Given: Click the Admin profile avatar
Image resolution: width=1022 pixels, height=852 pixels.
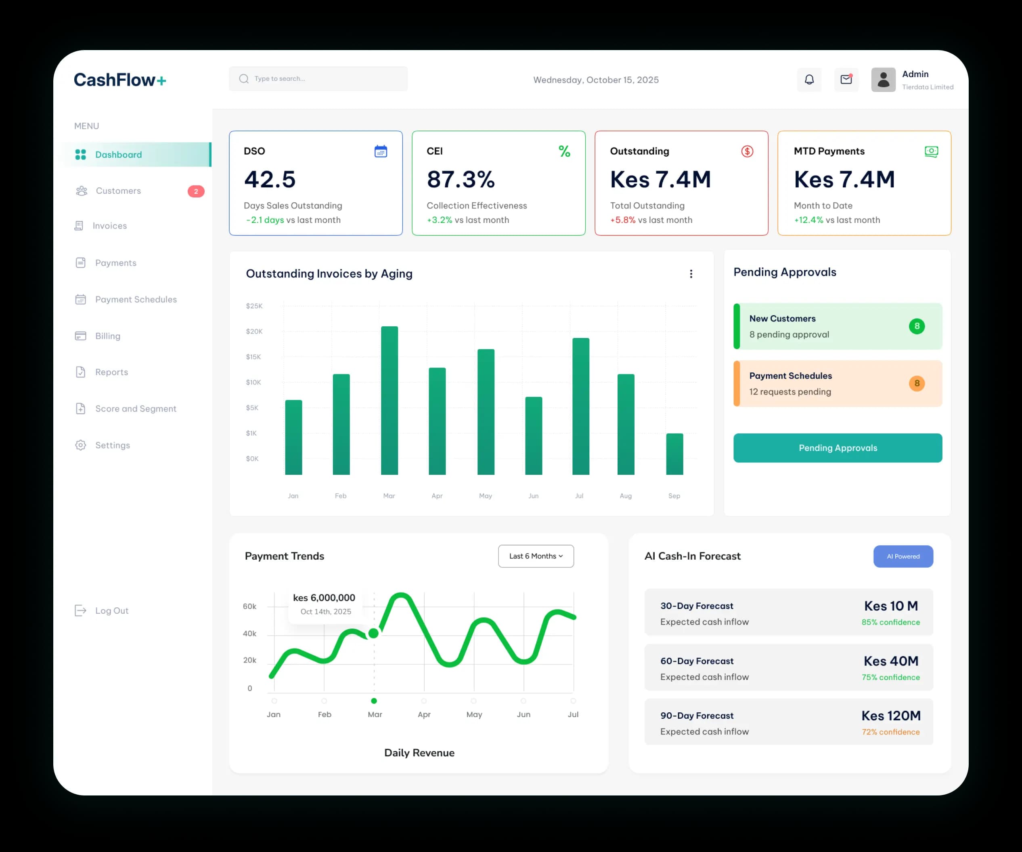Looking at the screenshot, I should [883, 80].
